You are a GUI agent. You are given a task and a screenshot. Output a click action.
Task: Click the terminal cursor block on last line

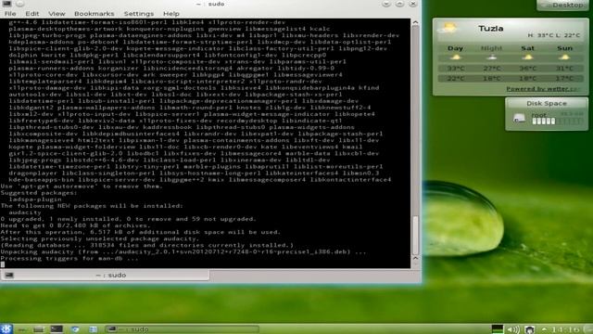click(x=3, y=264)
